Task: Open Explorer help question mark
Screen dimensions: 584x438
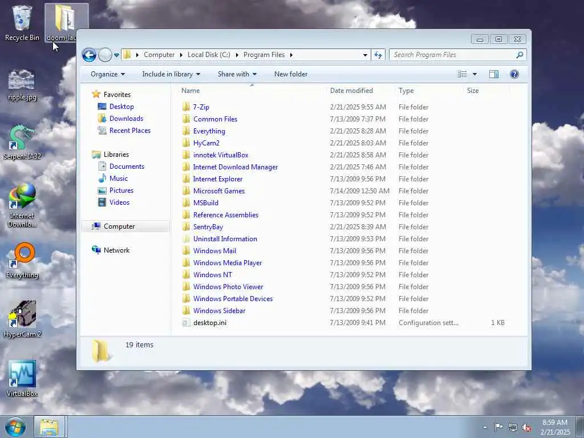Action: 514,74
